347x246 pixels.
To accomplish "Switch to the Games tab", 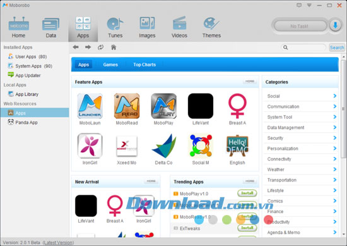I will (110, 65).
